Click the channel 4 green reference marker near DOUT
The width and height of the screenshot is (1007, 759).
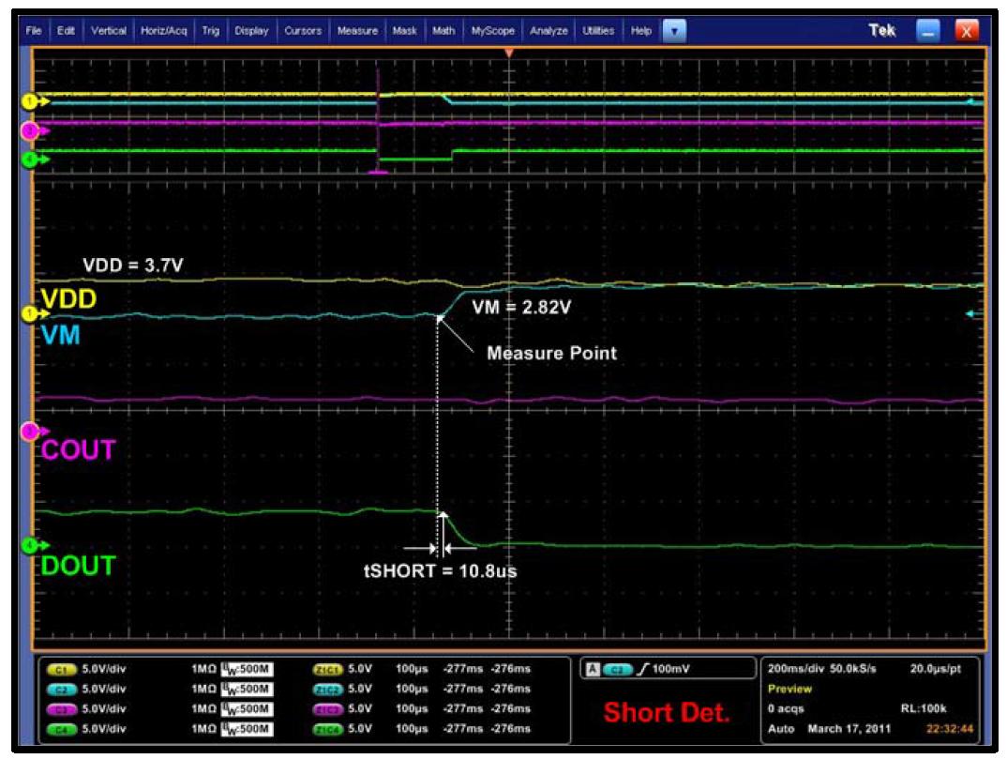32,546
